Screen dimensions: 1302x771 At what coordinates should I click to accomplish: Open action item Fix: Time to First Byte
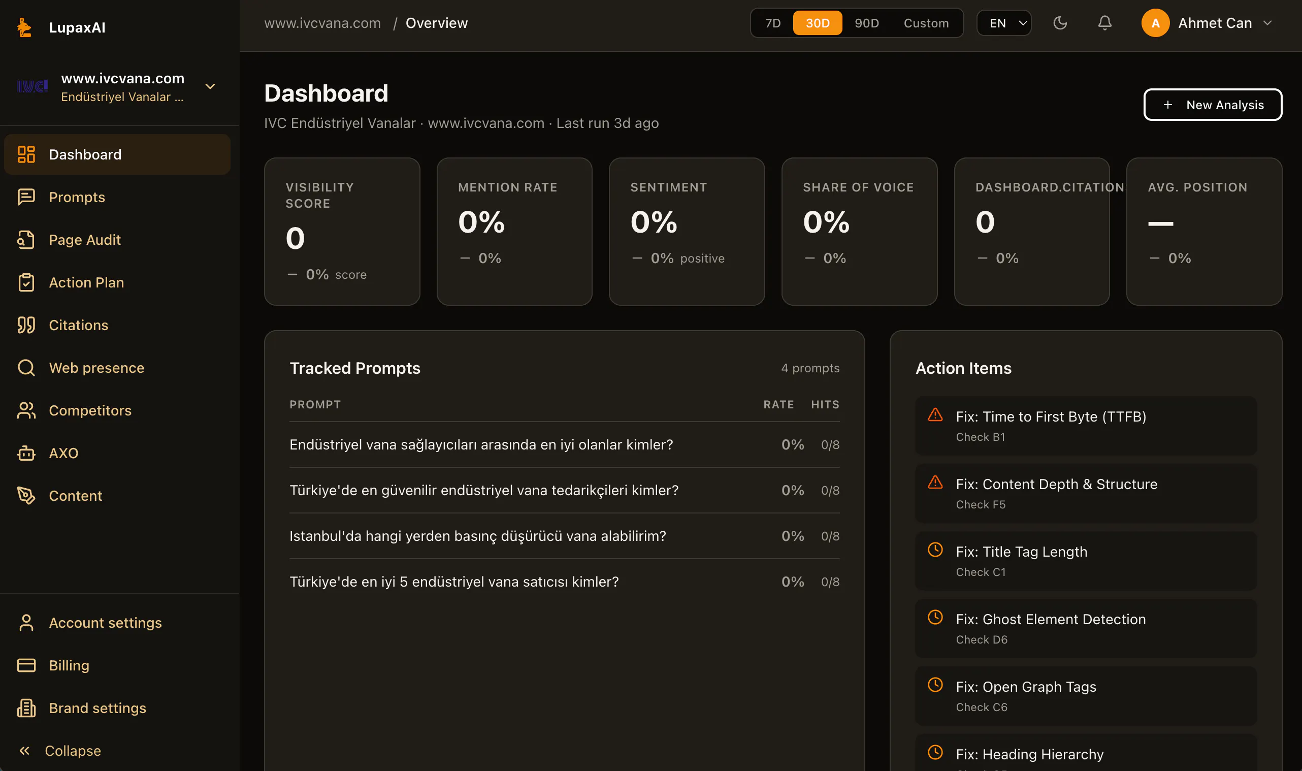1086,426
